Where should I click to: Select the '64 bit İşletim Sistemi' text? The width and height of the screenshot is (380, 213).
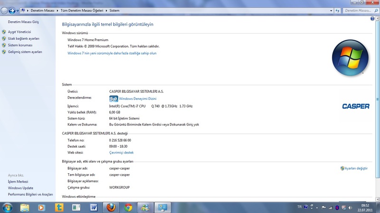point(124,119)
